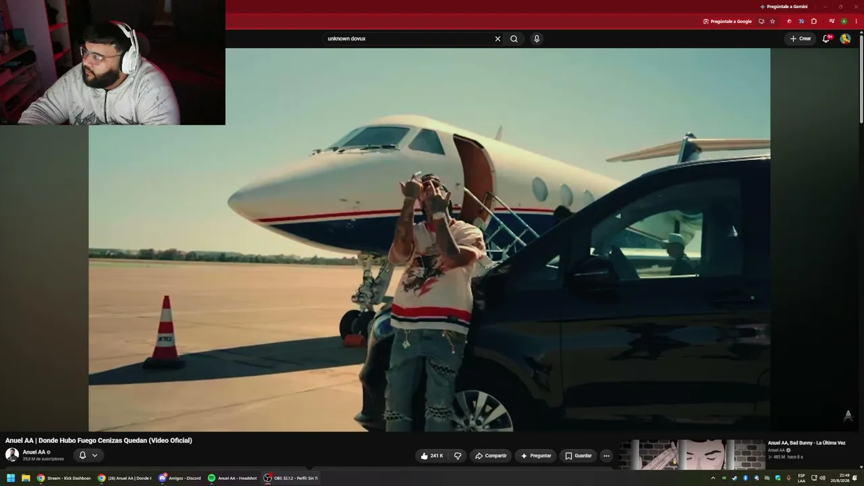Image resolution: width=864 pixels, height=486 pixels.
Task: Open the network tray icon
Action: (814, 478)
